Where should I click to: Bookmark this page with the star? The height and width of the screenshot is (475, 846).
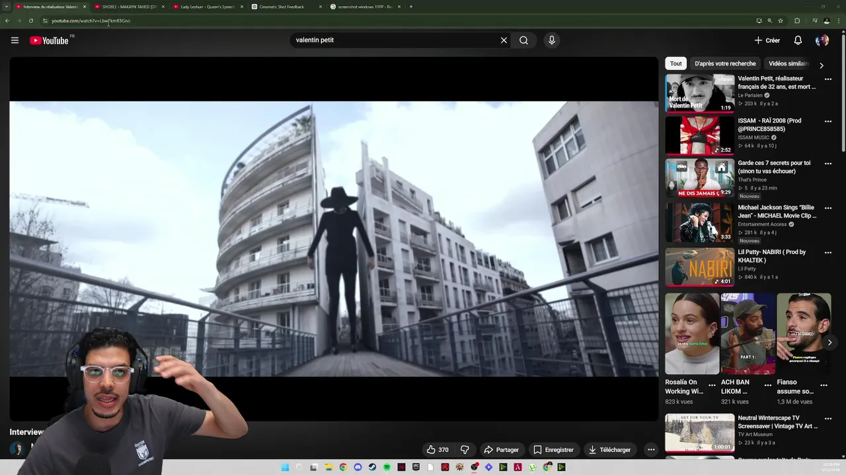click(x=781, y=20)
